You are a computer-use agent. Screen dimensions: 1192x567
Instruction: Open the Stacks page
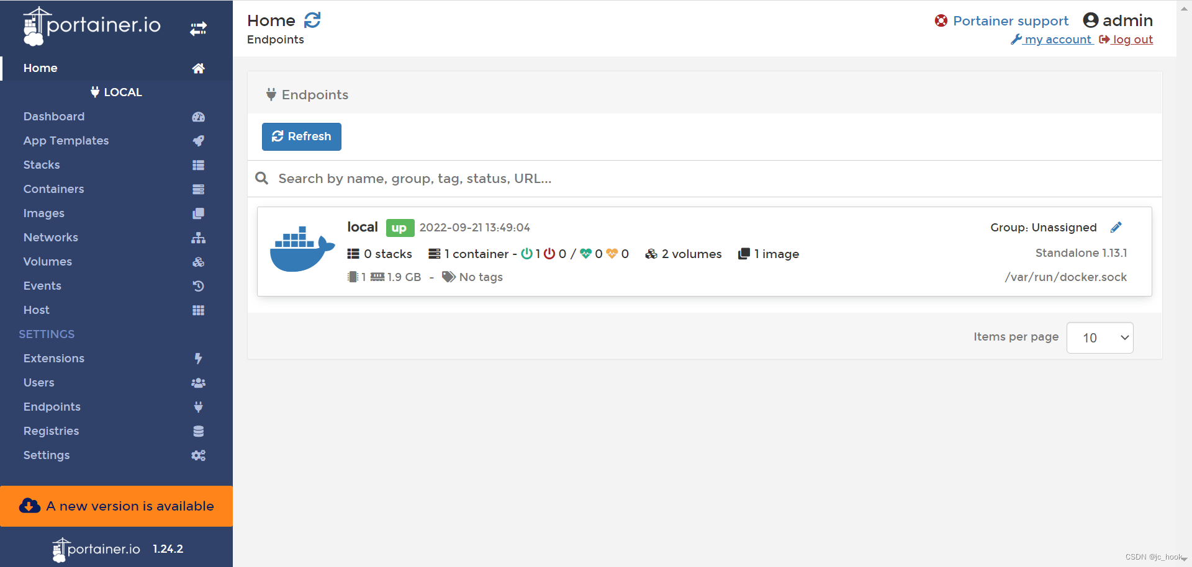click(x=42, y=165)
